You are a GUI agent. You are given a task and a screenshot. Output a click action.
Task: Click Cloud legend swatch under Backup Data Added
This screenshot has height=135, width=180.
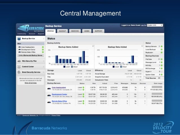click(121, 67)
